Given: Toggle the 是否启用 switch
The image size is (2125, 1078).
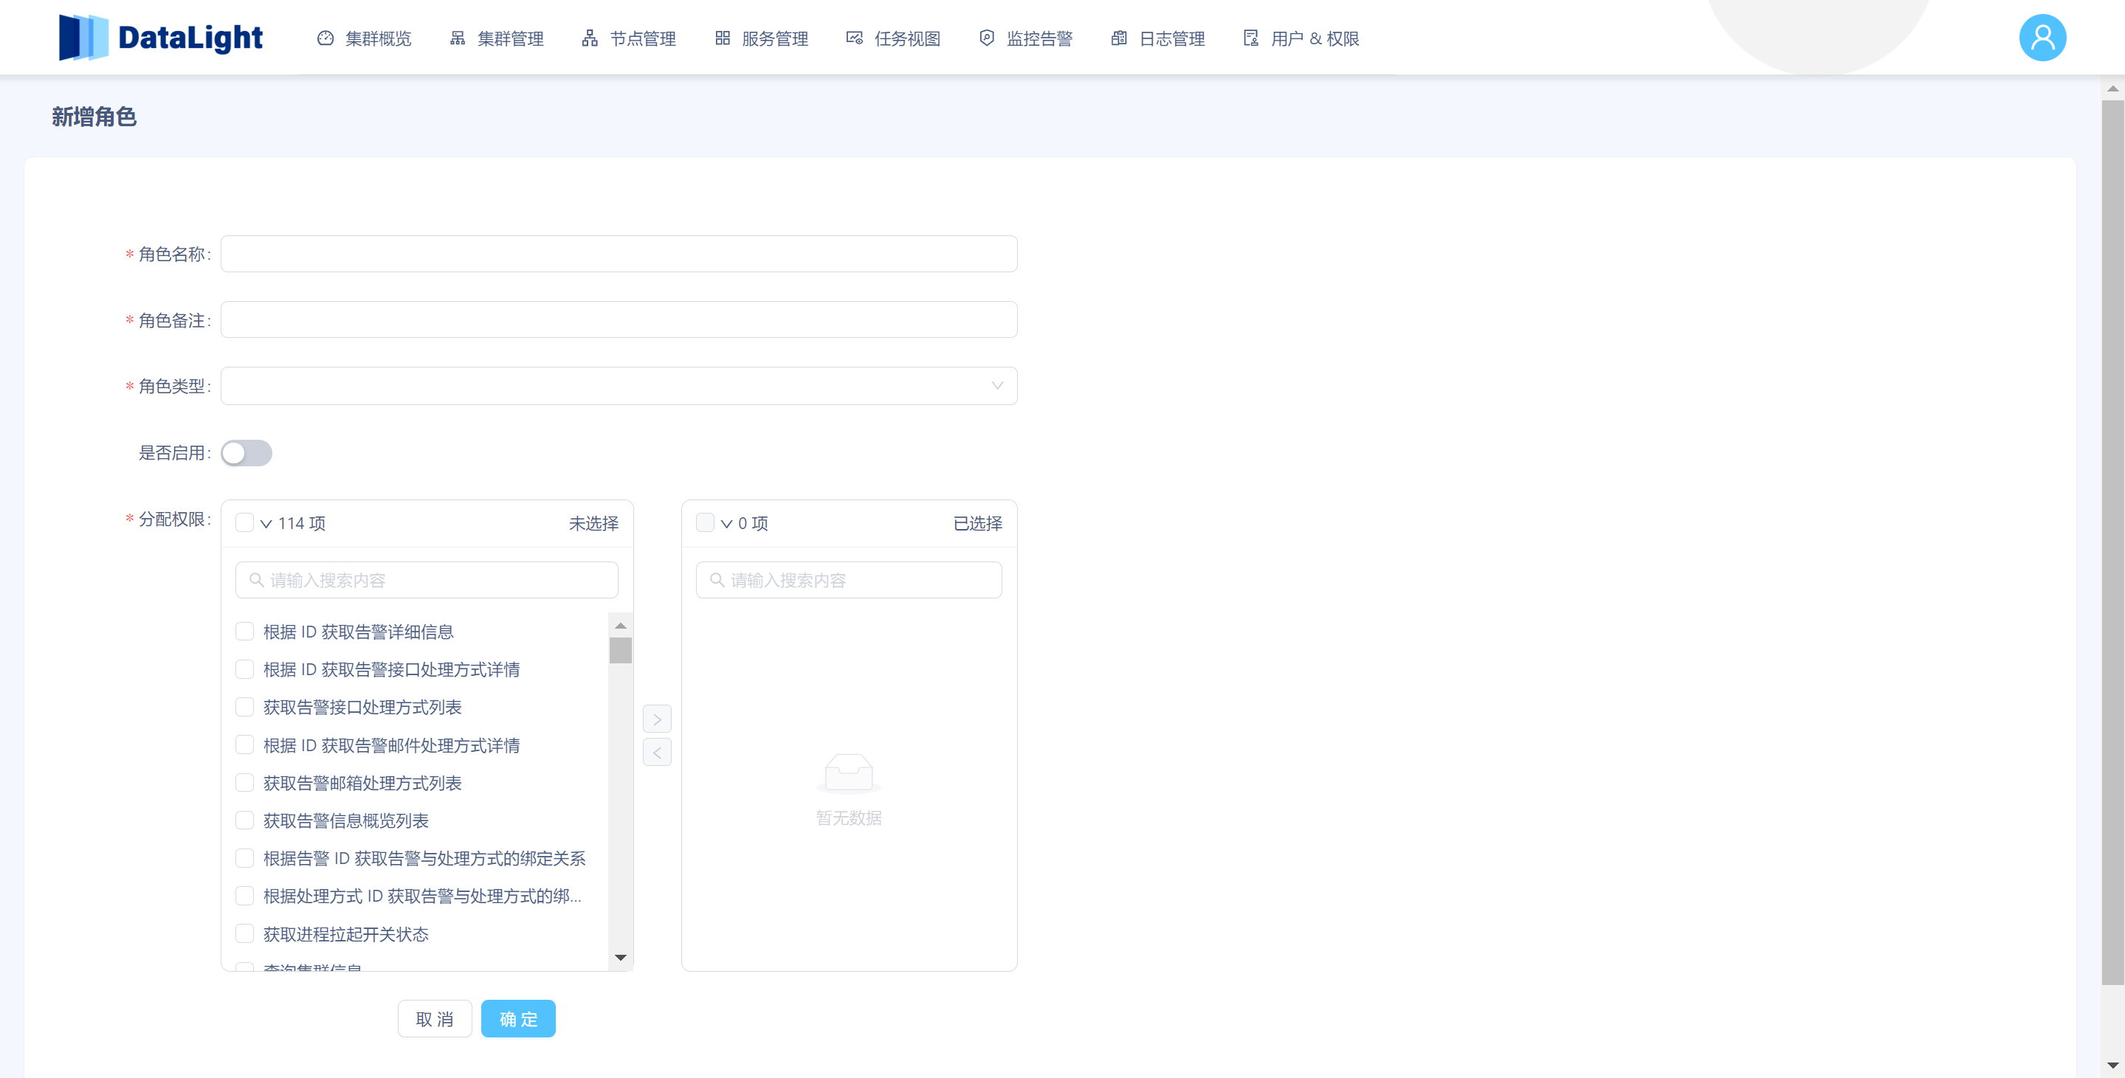Looking at the screenshot, I should 246,453.
